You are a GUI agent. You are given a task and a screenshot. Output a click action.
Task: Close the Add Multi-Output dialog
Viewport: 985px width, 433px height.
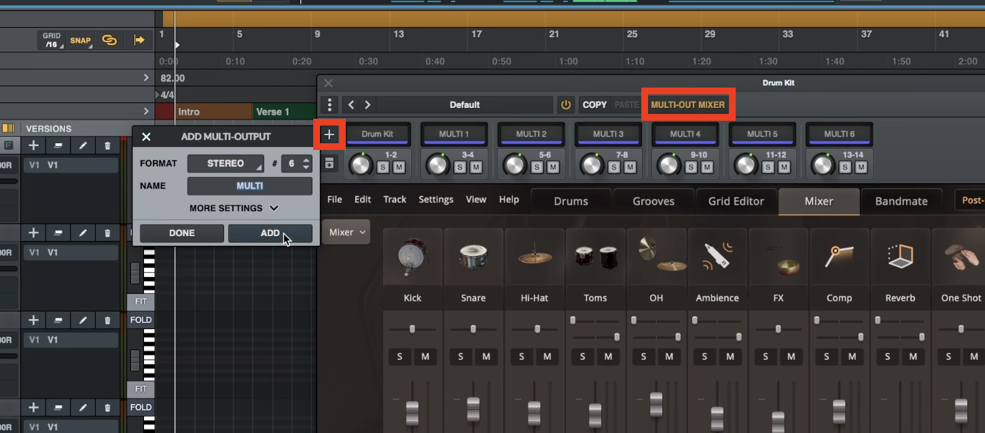(x=146, y=136)
